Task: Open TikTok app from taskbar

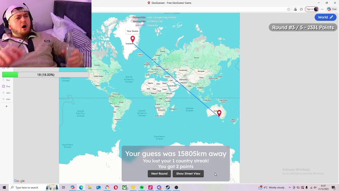Action: click(150, 188)
